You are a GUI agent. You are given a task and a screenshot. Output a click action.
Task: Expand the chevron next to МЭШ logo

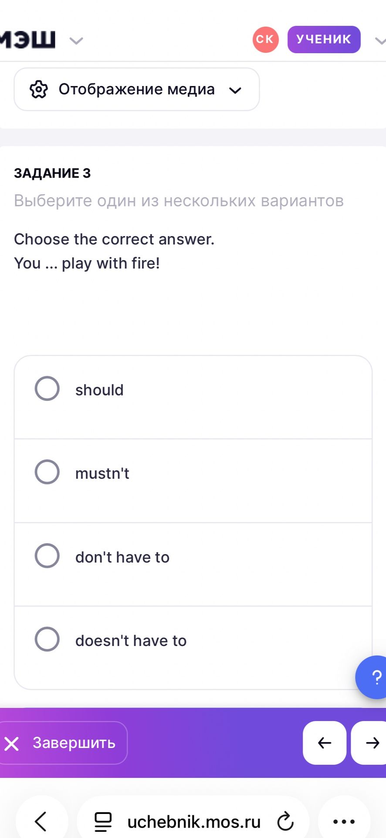coord(76,41)
